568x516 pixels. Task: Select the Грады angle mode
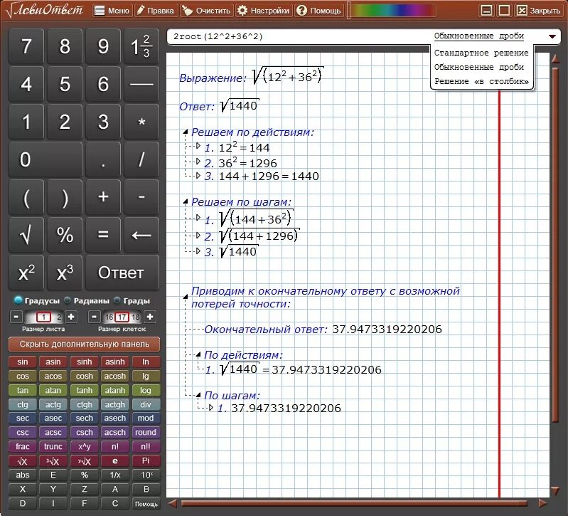pyautogui.click(x=132, y=300)
